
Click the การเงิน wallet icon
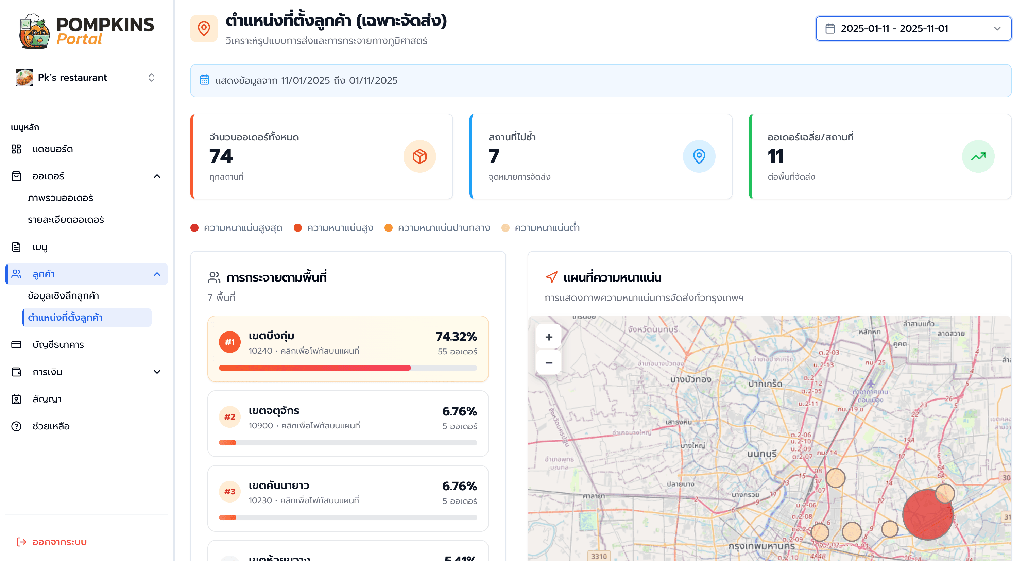tap(16, 372)
